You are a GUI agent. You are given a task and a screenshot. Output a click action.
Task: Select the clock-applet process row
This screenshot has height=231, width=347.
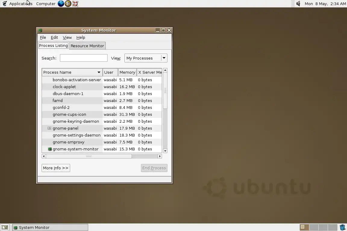pos(102,87)
